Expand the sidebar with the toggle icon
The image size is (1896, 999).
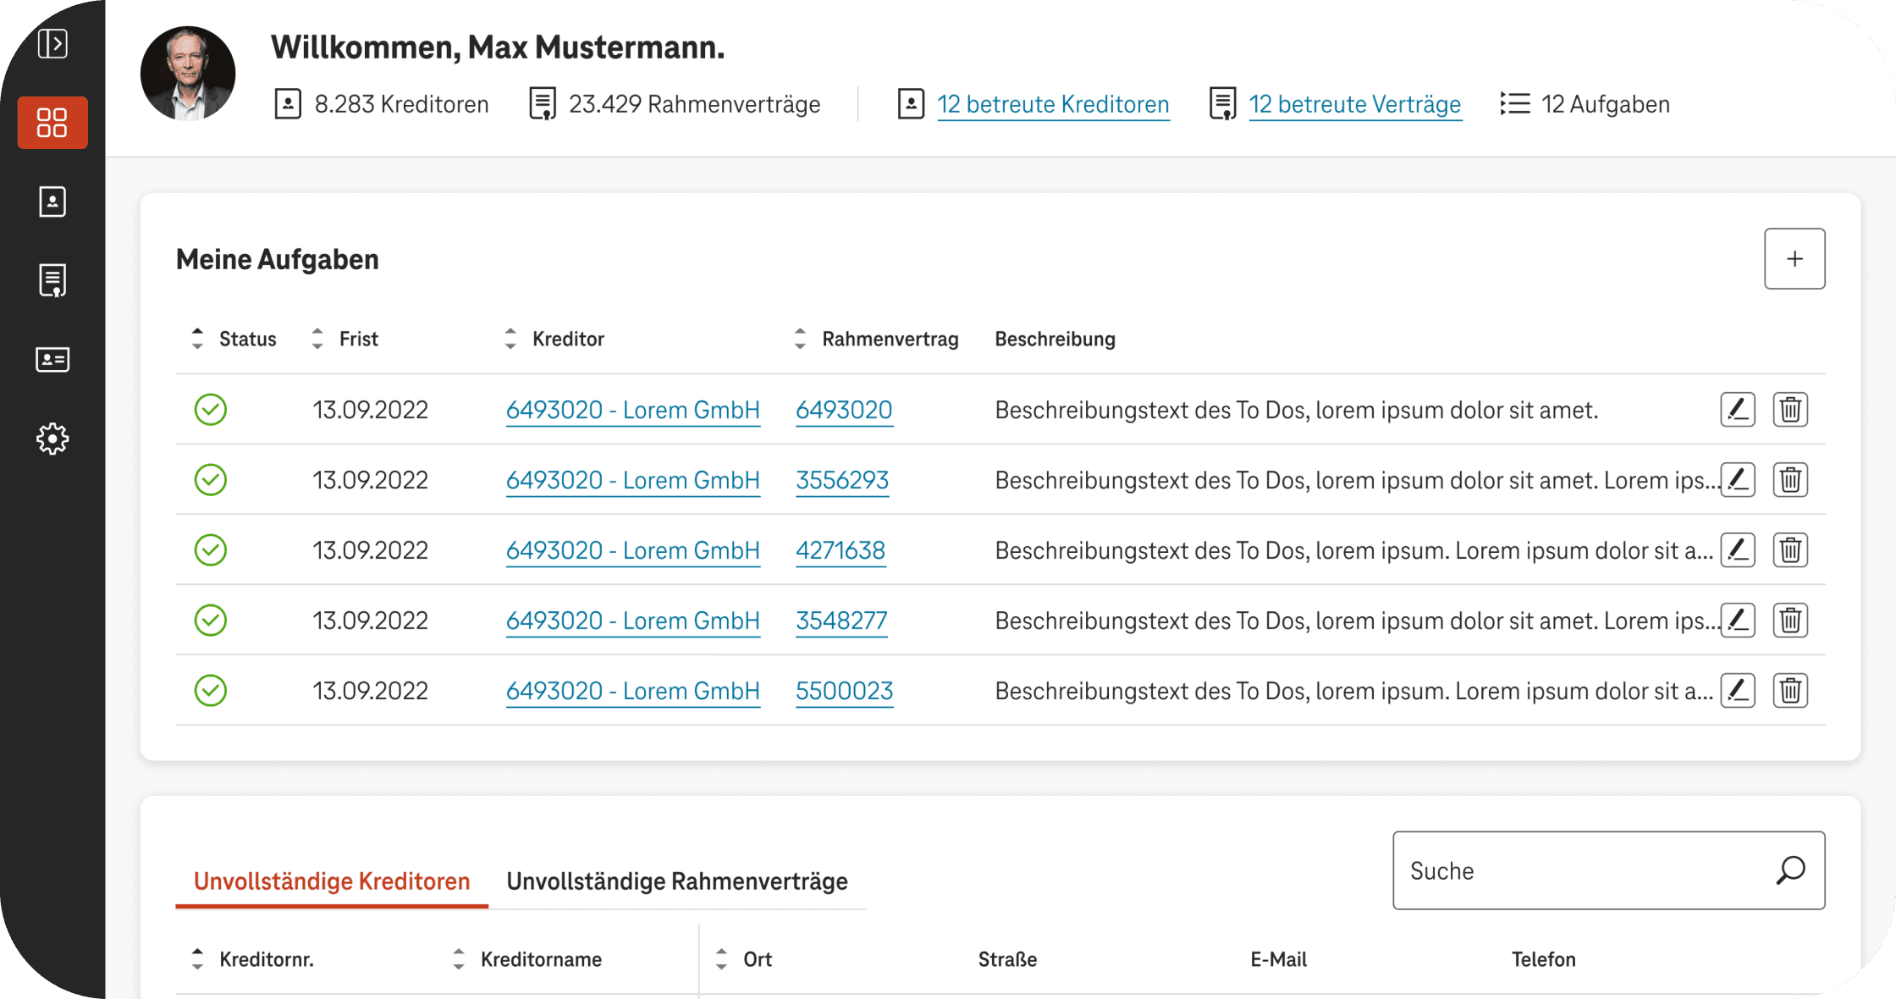[52, 43]
